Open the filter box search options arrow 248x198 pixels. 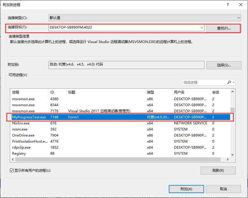pyautogui.click(x=234, y=82)
